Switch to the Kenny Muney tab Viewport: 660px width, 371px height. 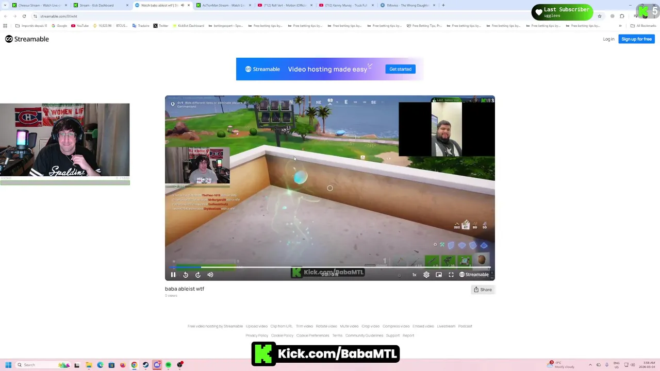346,5
